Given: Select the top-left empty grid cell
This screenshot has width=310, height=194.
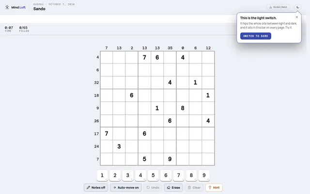Looking at the screenshot, I should click(107, 57).
